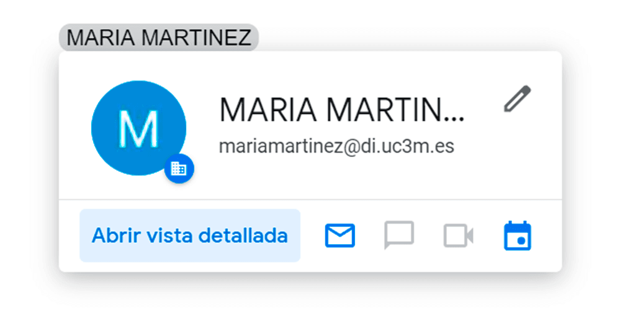The image size is (620, 310).
Task: Open calendar scheduling for Maria Martinez
Action: point(518,236)
